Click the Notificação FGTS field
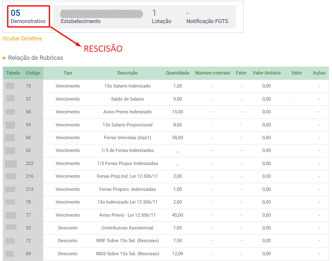Screen dimensions: 332x261 click(207, 17)
